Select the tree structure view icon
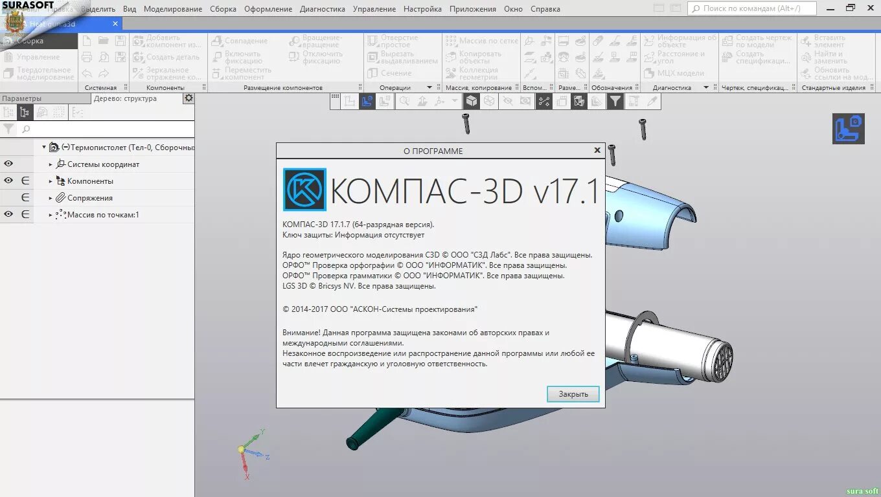The width and height of the screenshot is (881, 497). point(25,113)
